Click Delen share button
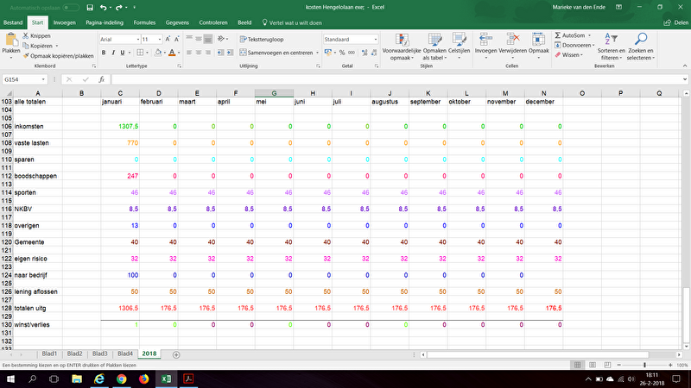 [676, 22]
